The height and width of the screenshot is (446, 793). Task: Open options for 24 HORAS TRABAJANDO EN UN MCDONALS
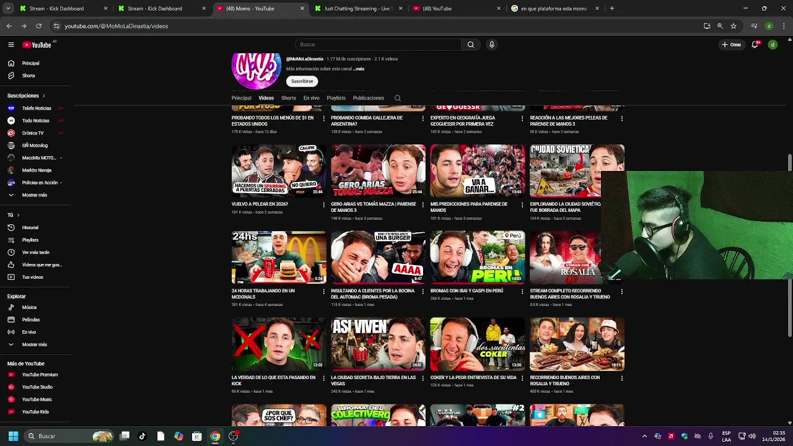coord(323,291)
